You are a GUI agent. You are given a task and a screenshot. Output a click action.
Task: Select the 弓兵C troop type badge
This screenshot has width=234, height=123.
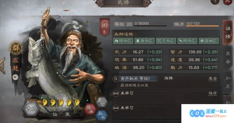166,41
